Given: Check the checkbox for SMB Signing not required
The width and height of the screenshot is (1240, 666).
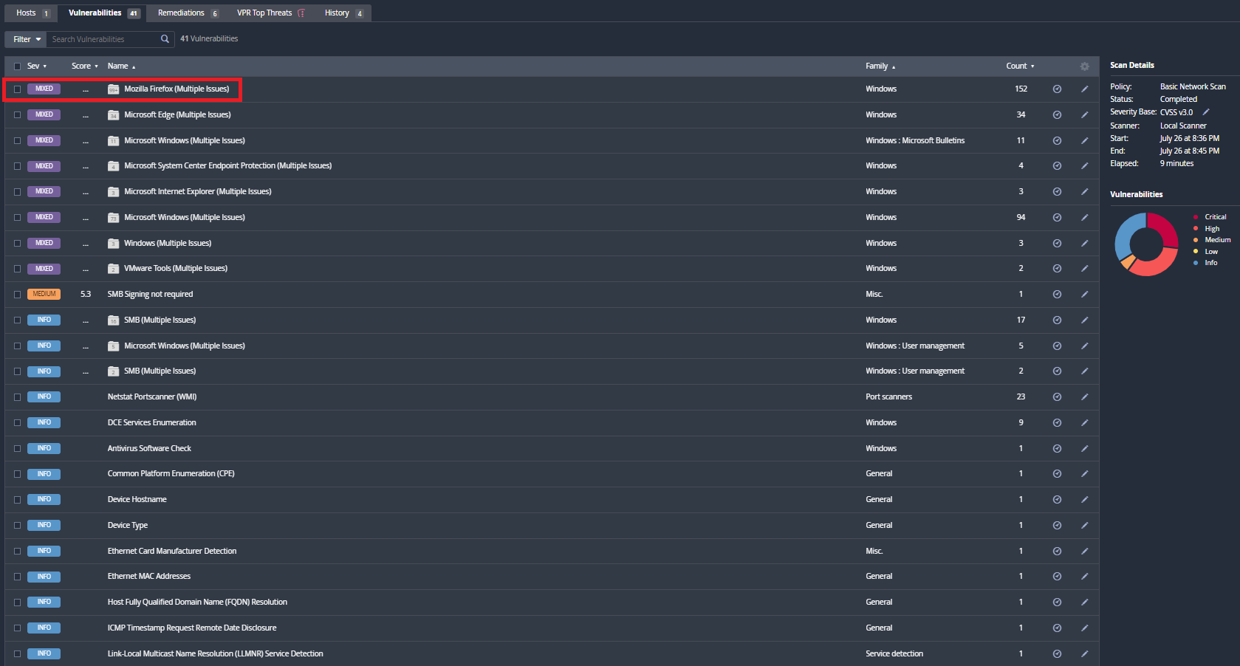Looking at the screenshot, I should (17, 294).
